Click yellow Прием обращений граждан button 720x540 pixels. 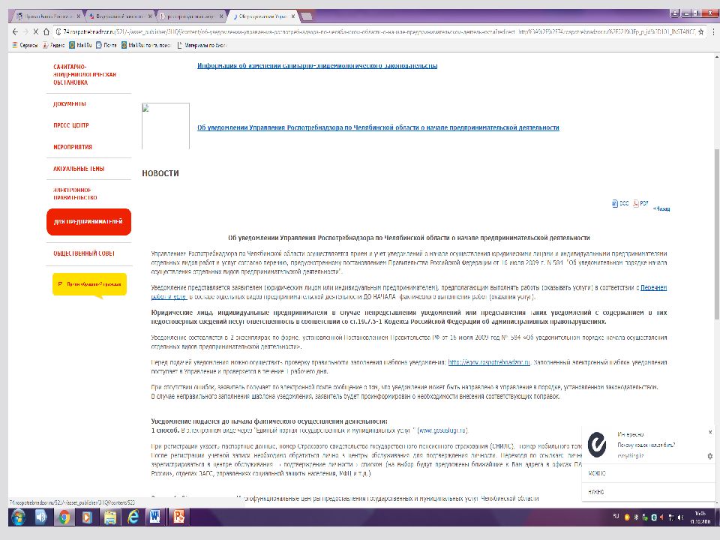89,285
